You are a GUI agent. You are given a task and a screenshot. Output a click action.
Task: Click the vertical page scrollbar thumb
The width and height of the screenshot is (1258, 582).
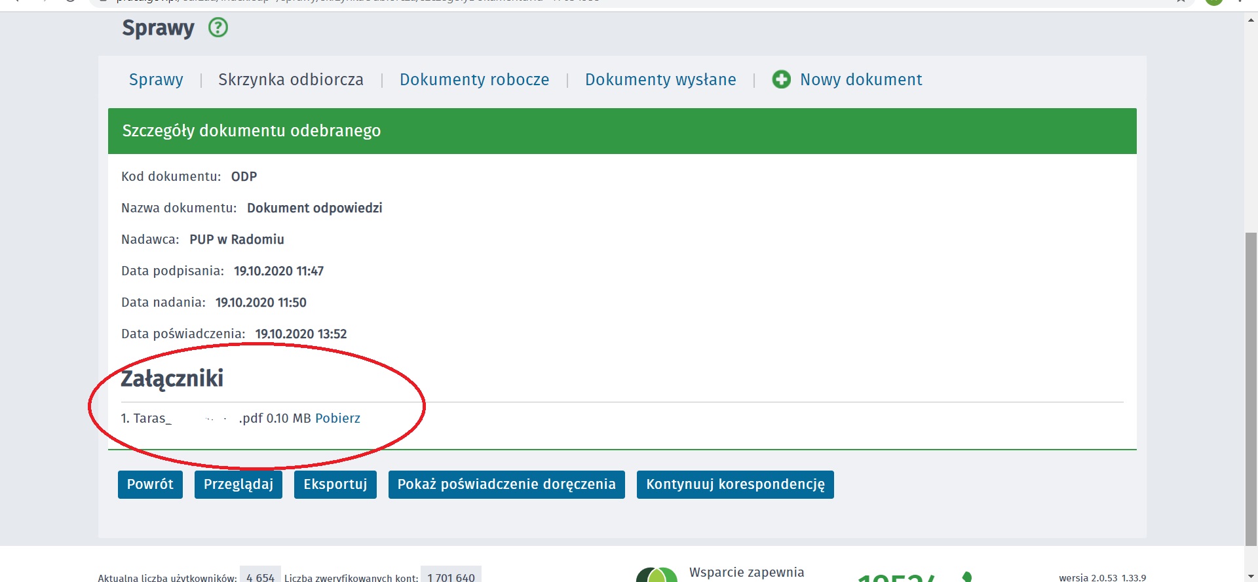[1251, 387]
